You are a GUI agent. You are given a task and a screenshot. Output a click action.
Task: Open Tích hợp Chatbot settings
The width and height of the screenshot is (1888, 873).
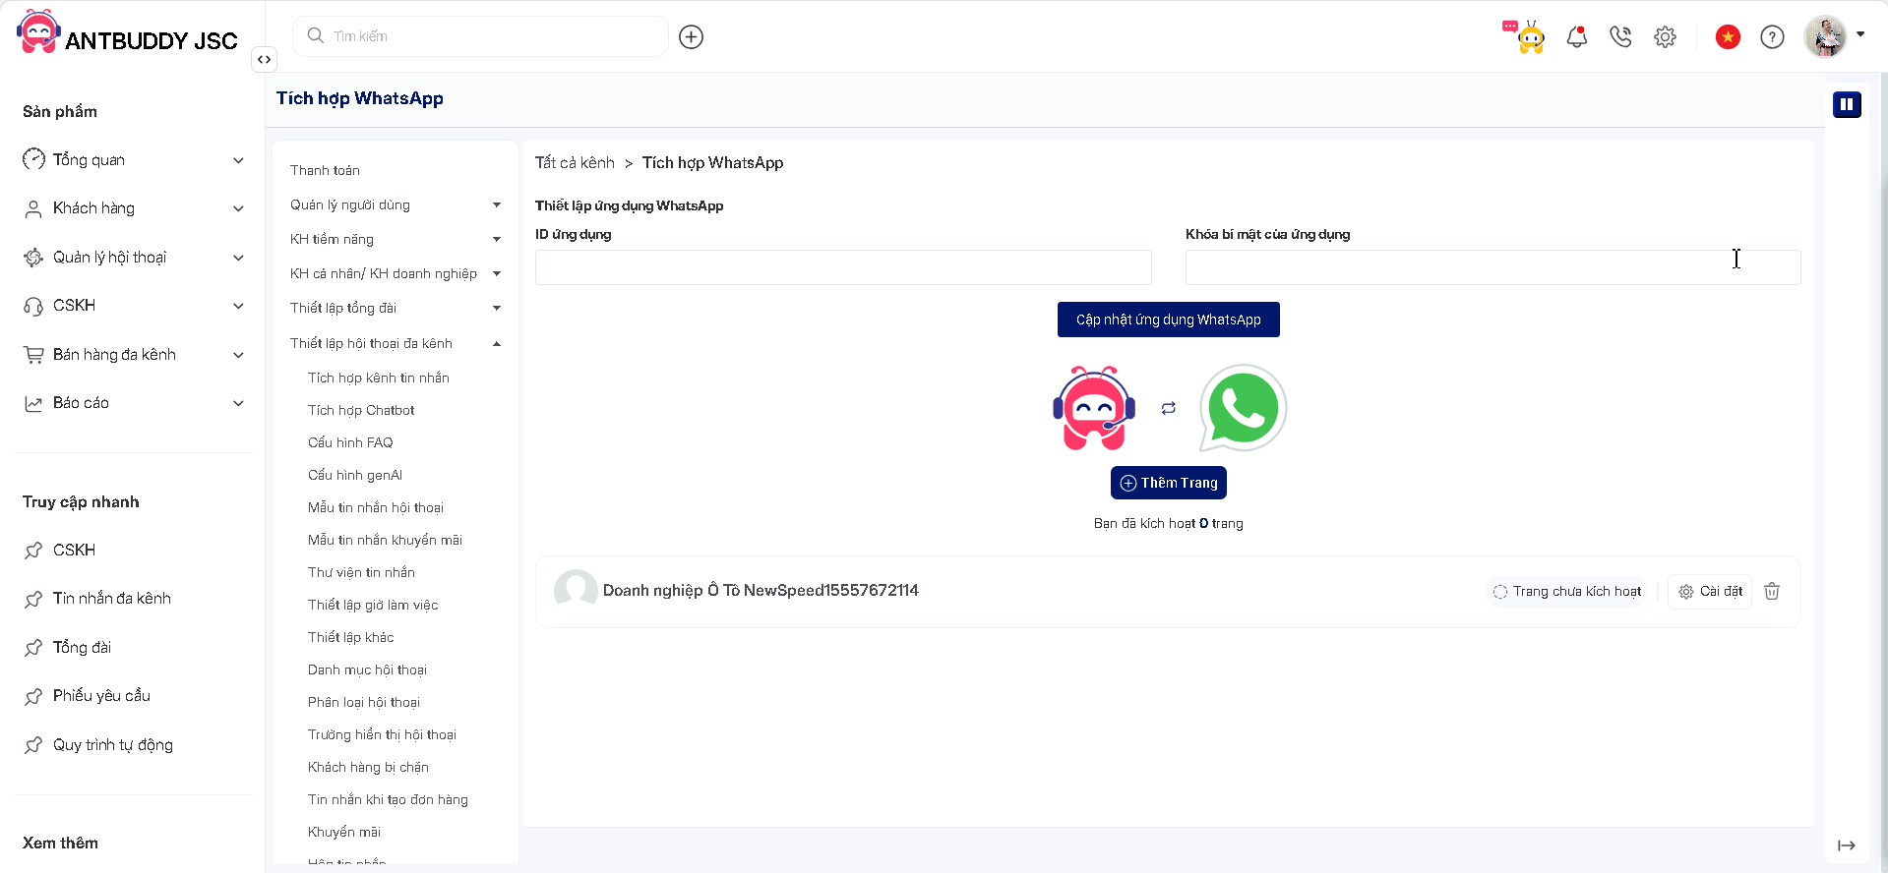(x=361, y=410)
